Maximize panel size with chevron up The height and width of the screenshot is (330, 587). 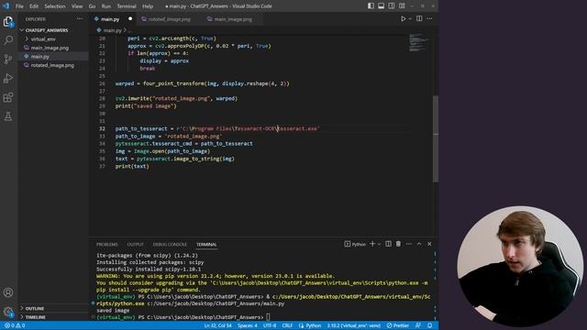tap(419, 244)
